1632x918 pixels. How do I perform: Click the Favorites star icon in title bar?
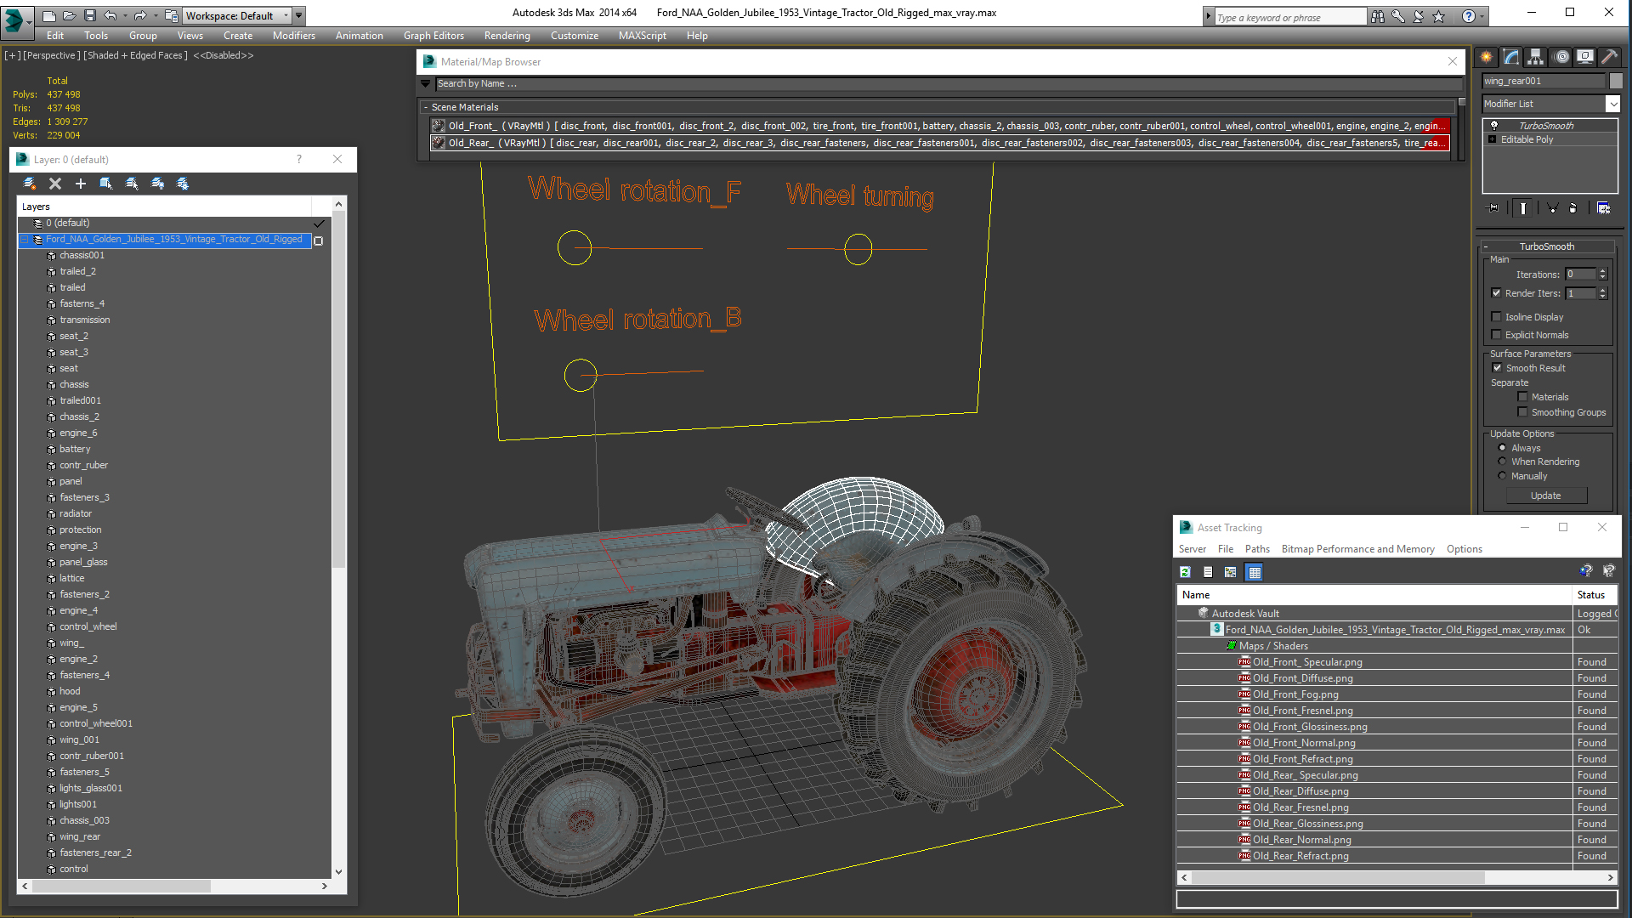pyautogui.click(x=1439, y=16)
